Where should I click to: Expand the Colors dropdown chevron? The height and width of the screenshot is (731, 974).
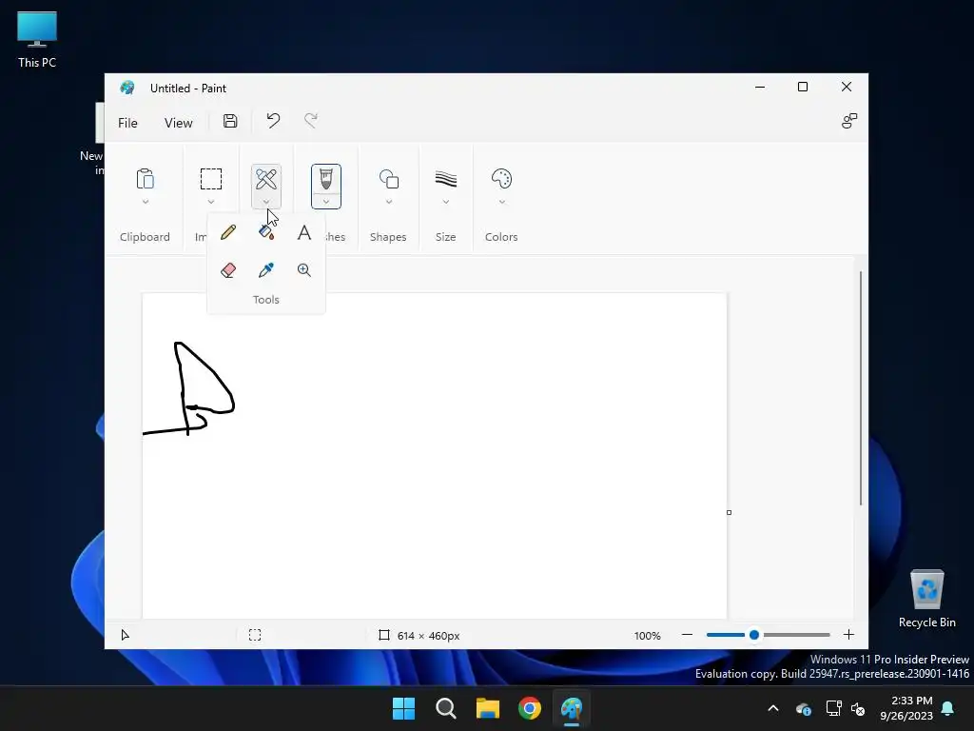pos(502,202)
